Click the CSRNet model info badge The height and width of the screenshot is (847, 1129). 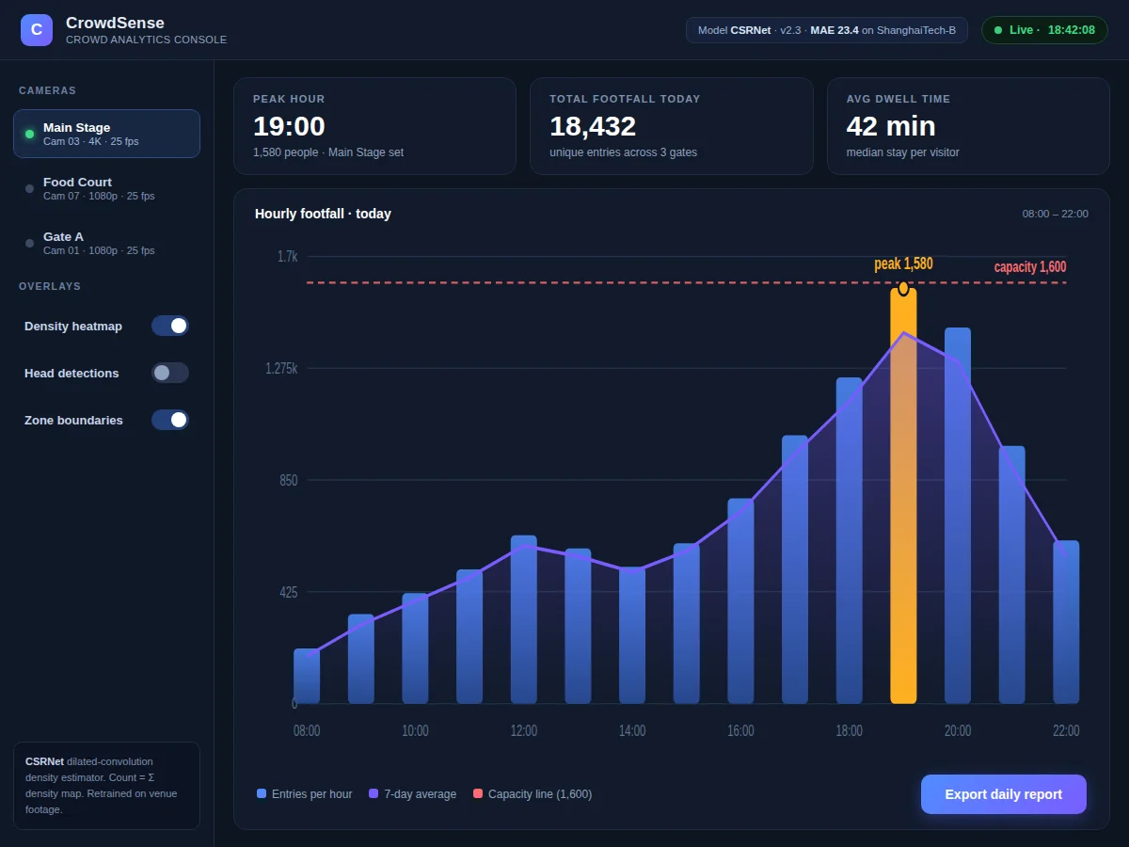click(x=827, y=30)
